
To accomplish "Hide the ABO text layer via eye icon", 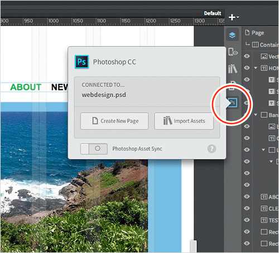I will pyautogui.click(x=247, y=197).
